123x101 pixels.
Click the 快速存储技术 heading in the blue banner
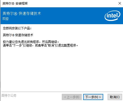(30, 14)
